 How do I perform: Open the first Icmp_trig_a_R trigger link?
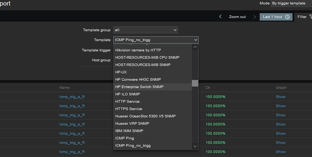pyautogui.click(x=72, y=96)
